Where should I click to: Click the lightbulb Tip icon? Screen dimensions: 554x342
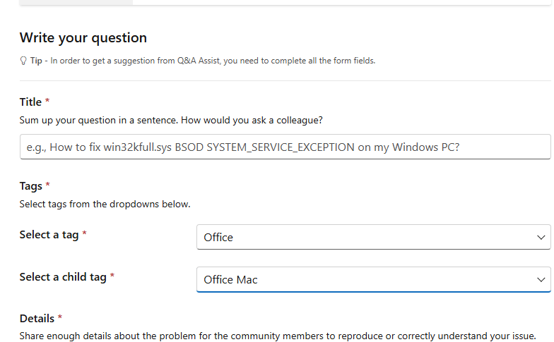pos(23,61)
